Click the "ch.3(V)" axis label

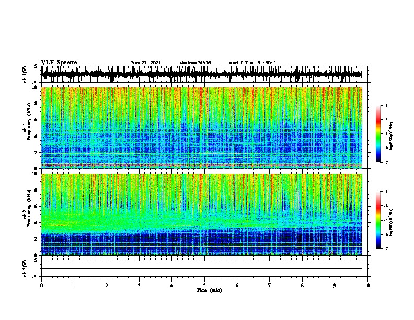click(x=25, y=269)
